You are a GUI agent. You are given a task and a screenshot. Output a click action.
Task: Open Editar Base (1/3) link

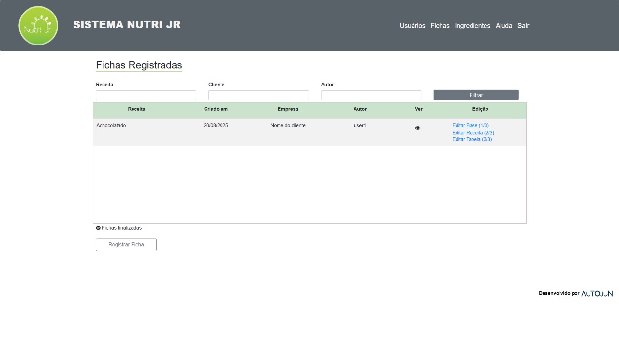[470, 126]
